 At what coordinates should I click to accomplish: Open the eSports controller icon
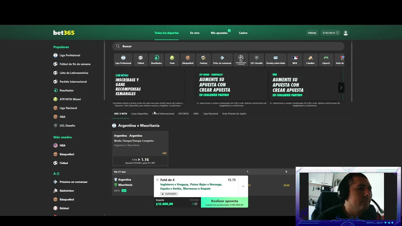[326, 60]
